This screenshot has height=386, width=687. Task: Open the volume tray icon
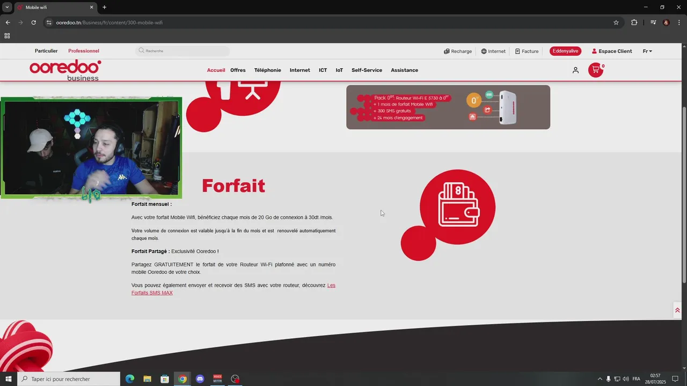[625, 379]
